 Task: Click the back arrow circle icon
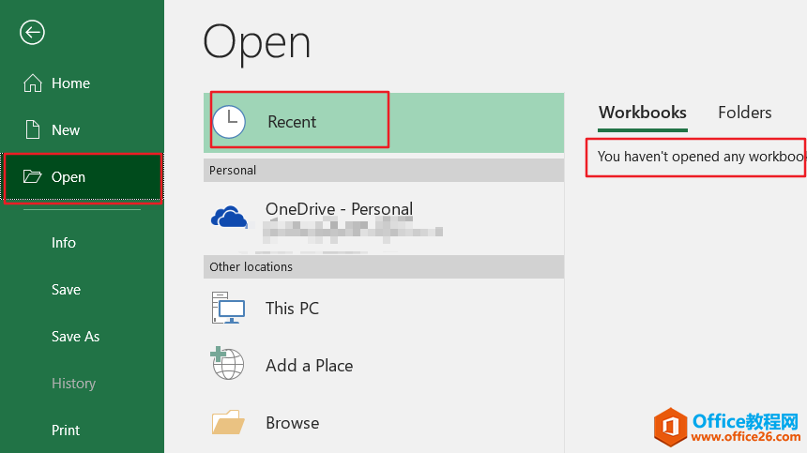click(x=33, y=33)
